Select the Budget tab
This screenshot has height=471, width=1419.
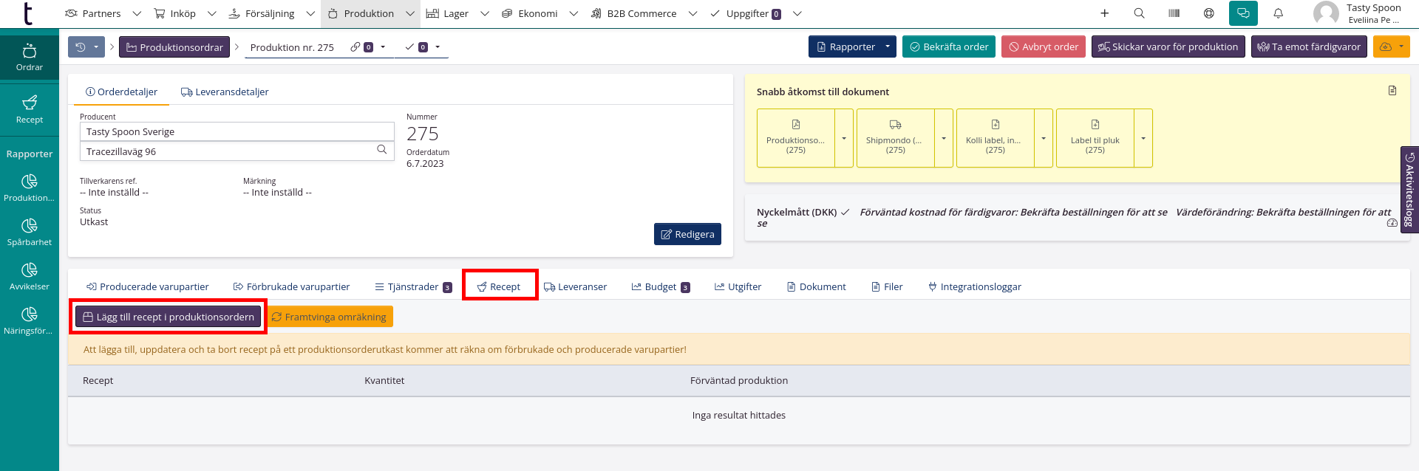(x=660, y=286)
